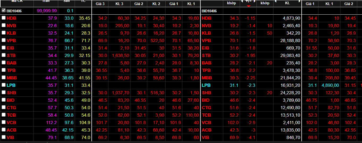Tick the NVB row checkbox
This screenshot has height=143, width=362.
click(x=3, y=25)
